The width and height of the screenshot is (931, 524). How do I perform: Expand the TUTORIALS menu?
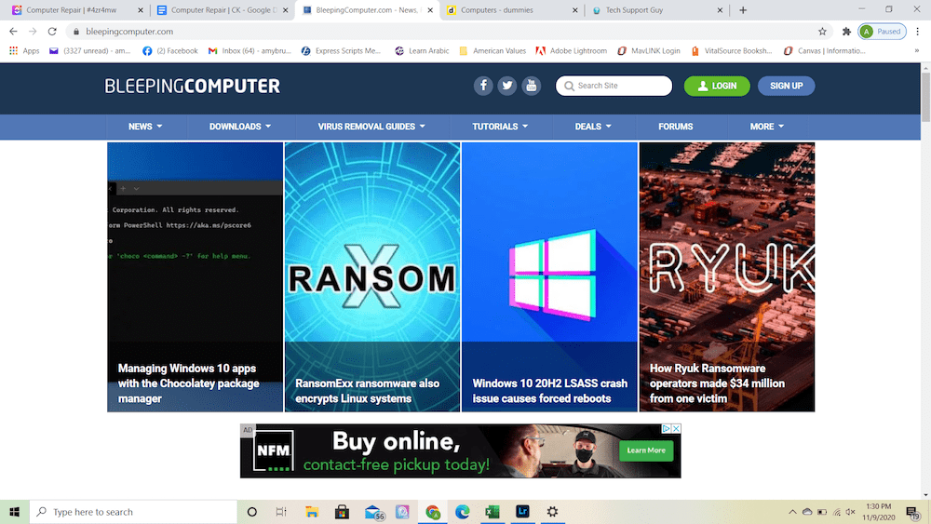[x=500, y=127]
